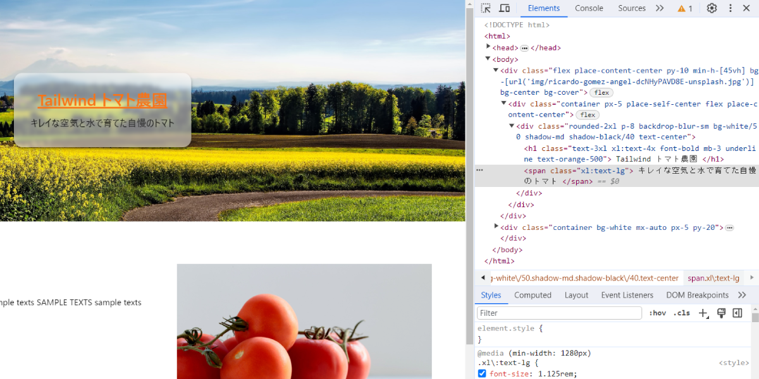
Task: Switch to the Computed tab
Action: pyautogui.click(x=533, y=295)
